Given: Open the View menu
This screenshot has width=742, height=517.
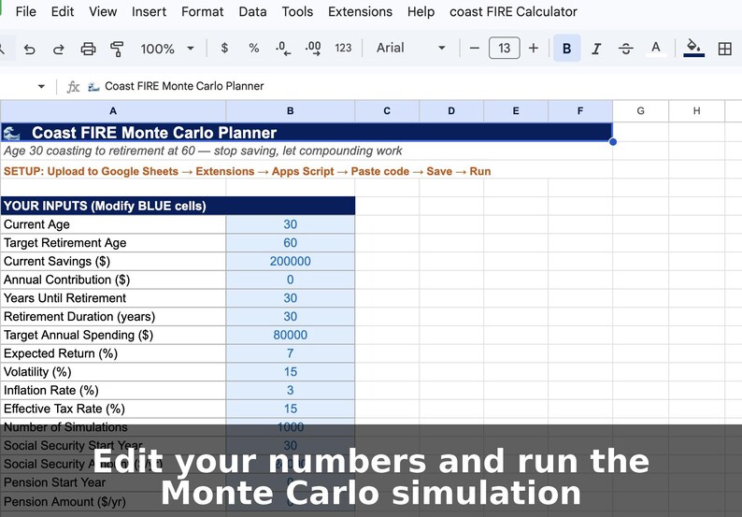Looking at the screenshot, I should pos(103,11).
